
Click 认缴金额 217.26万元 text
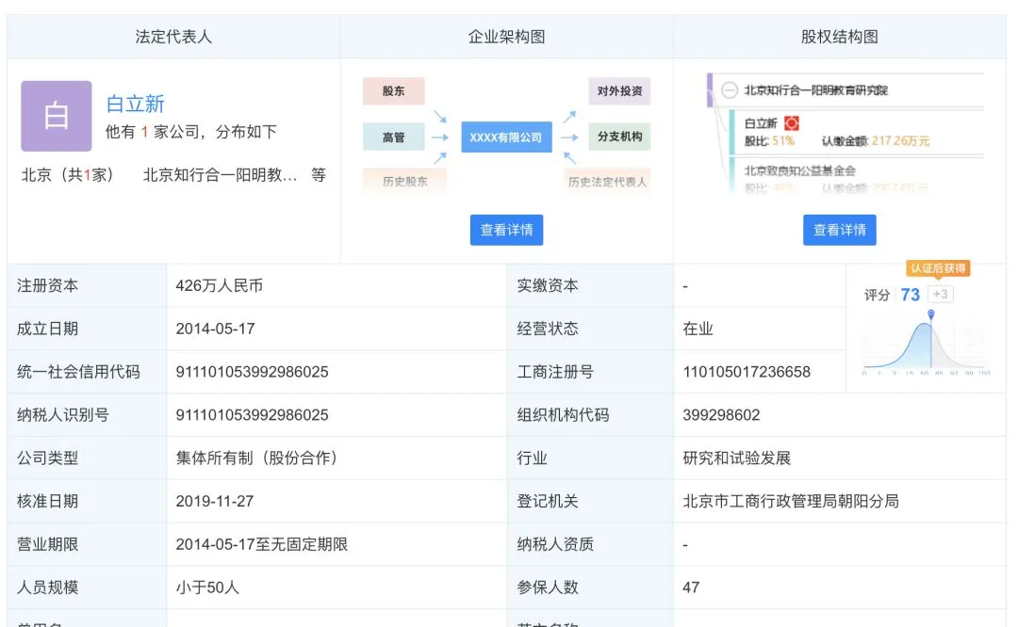click(876, 140)
